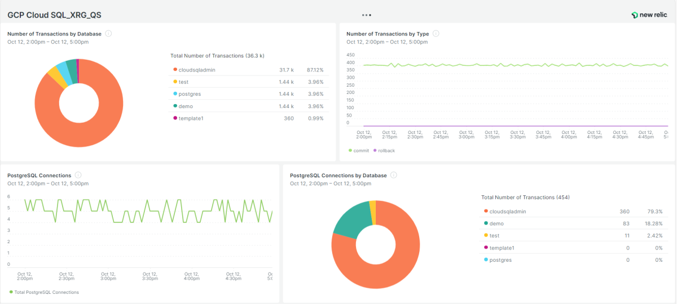The image size is (677, 304).
Task: Select postgres row in transactions by database list
Action: 190,94
